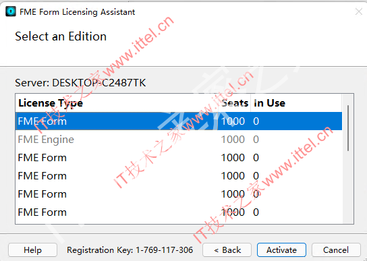
Task: Sort by the Seats column header
Action: pos(235,103)
